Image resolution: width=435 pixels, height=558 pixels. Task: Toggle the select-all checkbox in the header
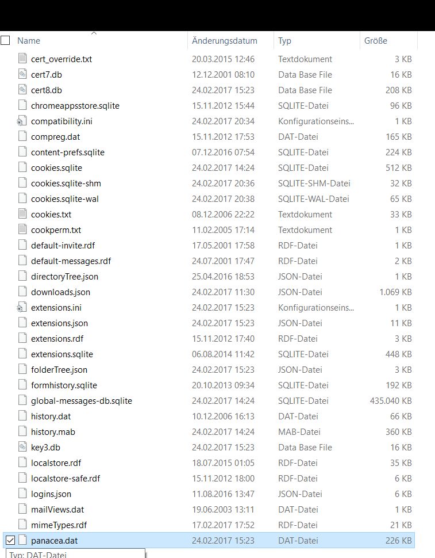coord(5,41)
